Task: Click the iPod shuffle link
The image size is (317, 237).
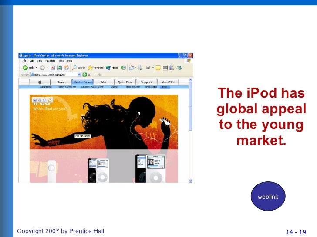Action: point(133,87)
